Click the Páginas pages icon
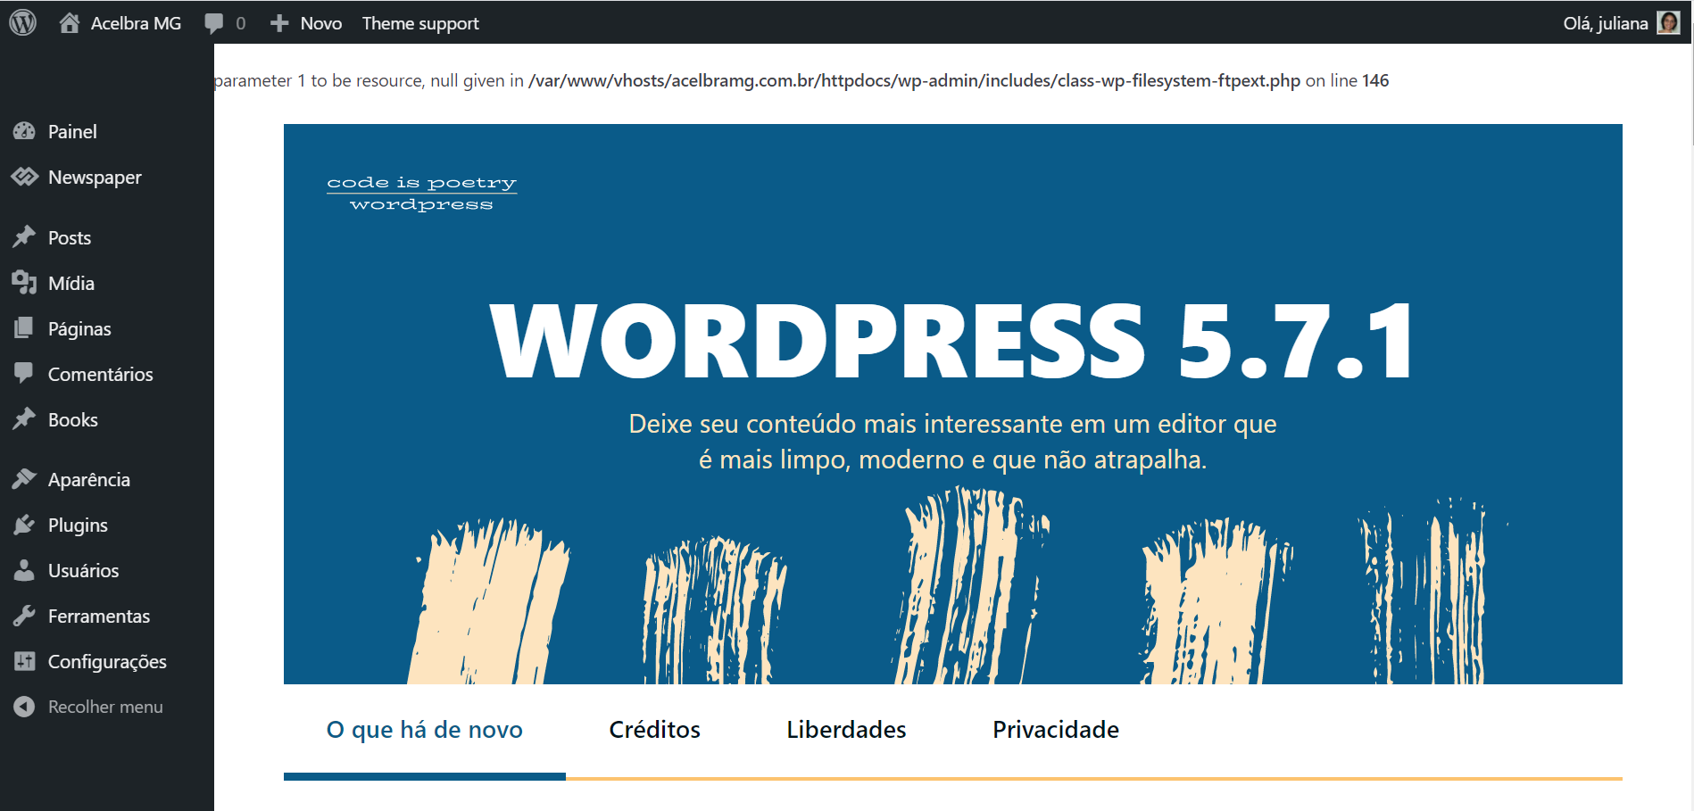1694x811 pixels. (24, 328)
